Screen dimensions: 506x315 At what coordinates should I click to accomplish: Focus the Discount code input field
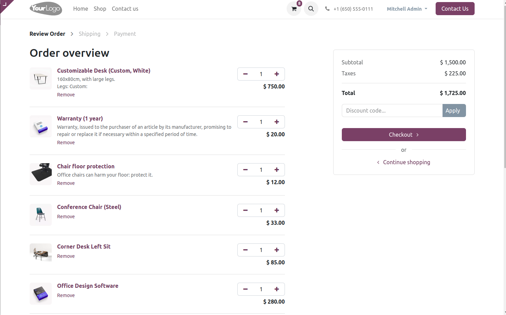[392, 111]
